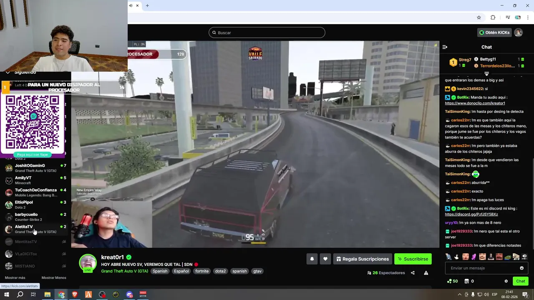Open AletitaTV channel in sidebar
Screen dimensions: 534x300
pyautogui.click(x=35, y=229)
